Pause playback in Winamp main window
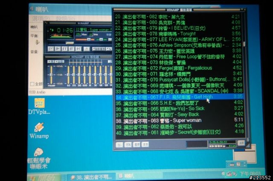 pyautogui.click(x=64, y=49)
